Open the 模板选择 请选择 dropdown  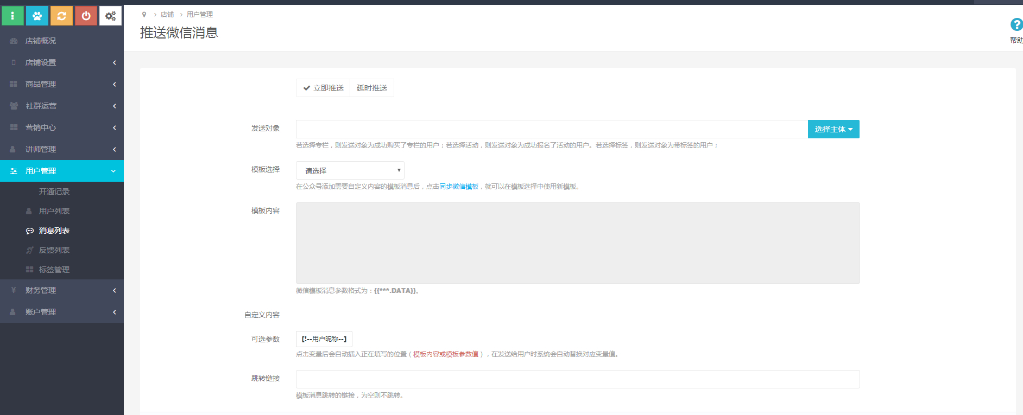tap(350, 170)
